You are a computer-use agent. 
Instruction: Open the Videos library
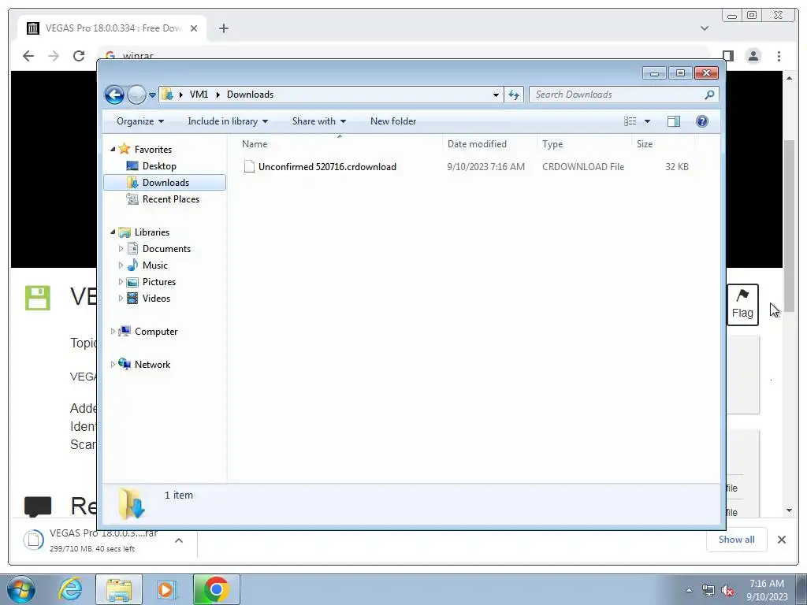click(x=156, y=299)
